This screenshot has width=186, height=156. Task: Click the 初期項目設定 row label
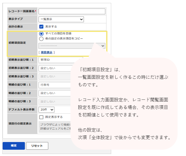coord(17,43)
